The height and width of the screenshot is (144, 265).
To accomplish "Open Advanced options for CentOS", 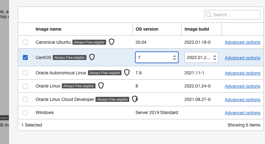I will 243,58.
